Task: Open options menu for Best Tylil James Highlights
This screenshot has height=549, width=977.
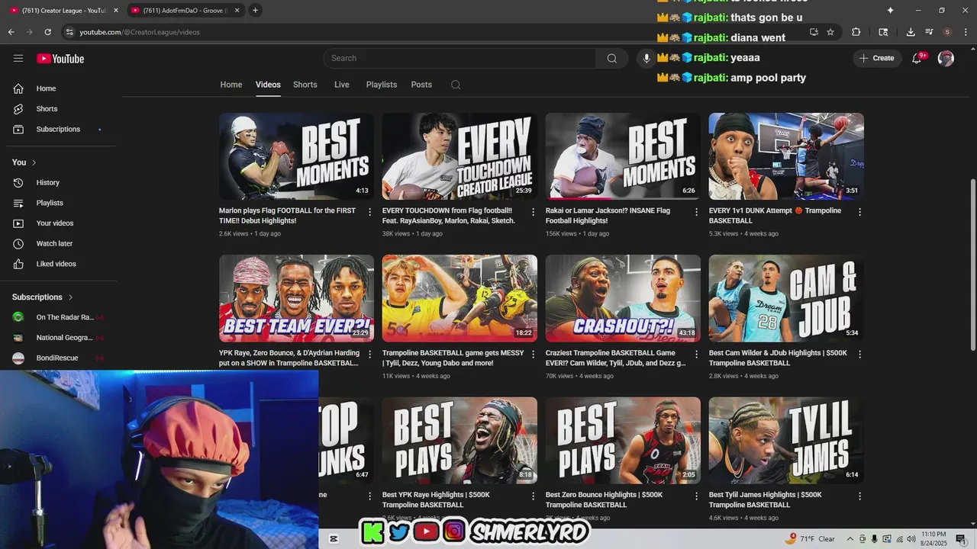Action: (859, 496)
